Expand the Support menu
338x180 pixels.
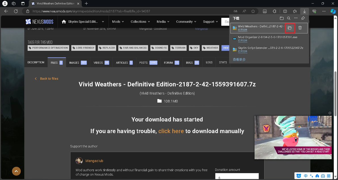pyautogui.click(x=211, y=22)
